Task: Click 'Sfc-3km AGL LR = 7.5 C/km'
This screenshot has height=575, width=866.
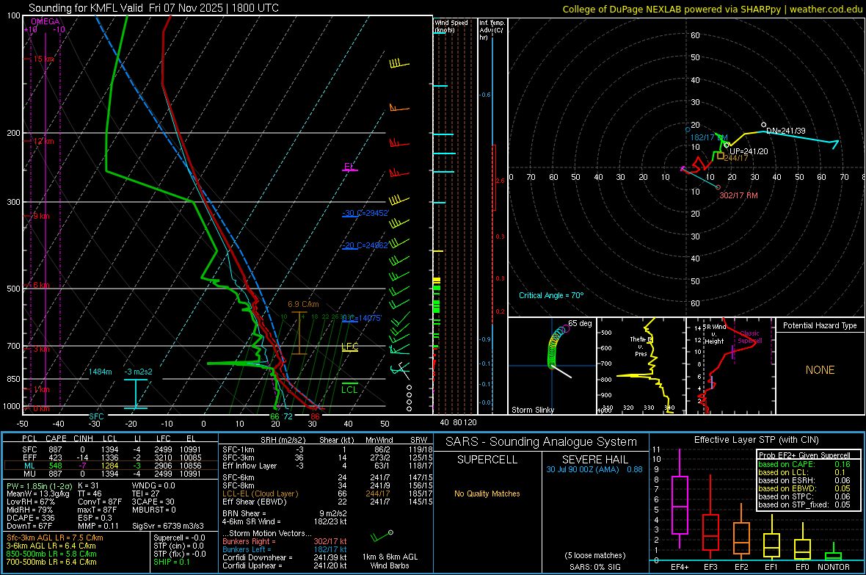Action: 55,538
